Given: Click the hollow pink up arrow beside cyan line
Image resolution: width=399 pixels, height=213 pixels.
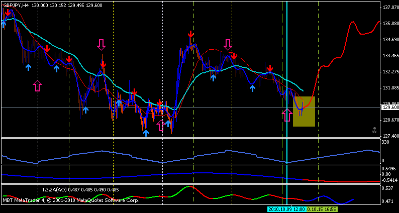Looking at the screenshot, I should [286, 115].
